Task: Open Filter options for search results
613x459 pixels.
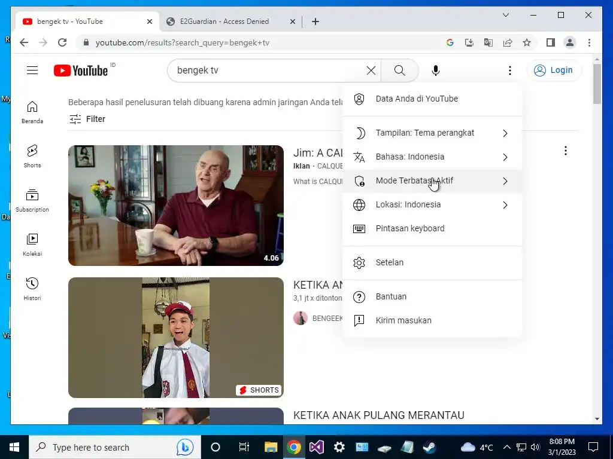Action: click(x=87, y=119)
